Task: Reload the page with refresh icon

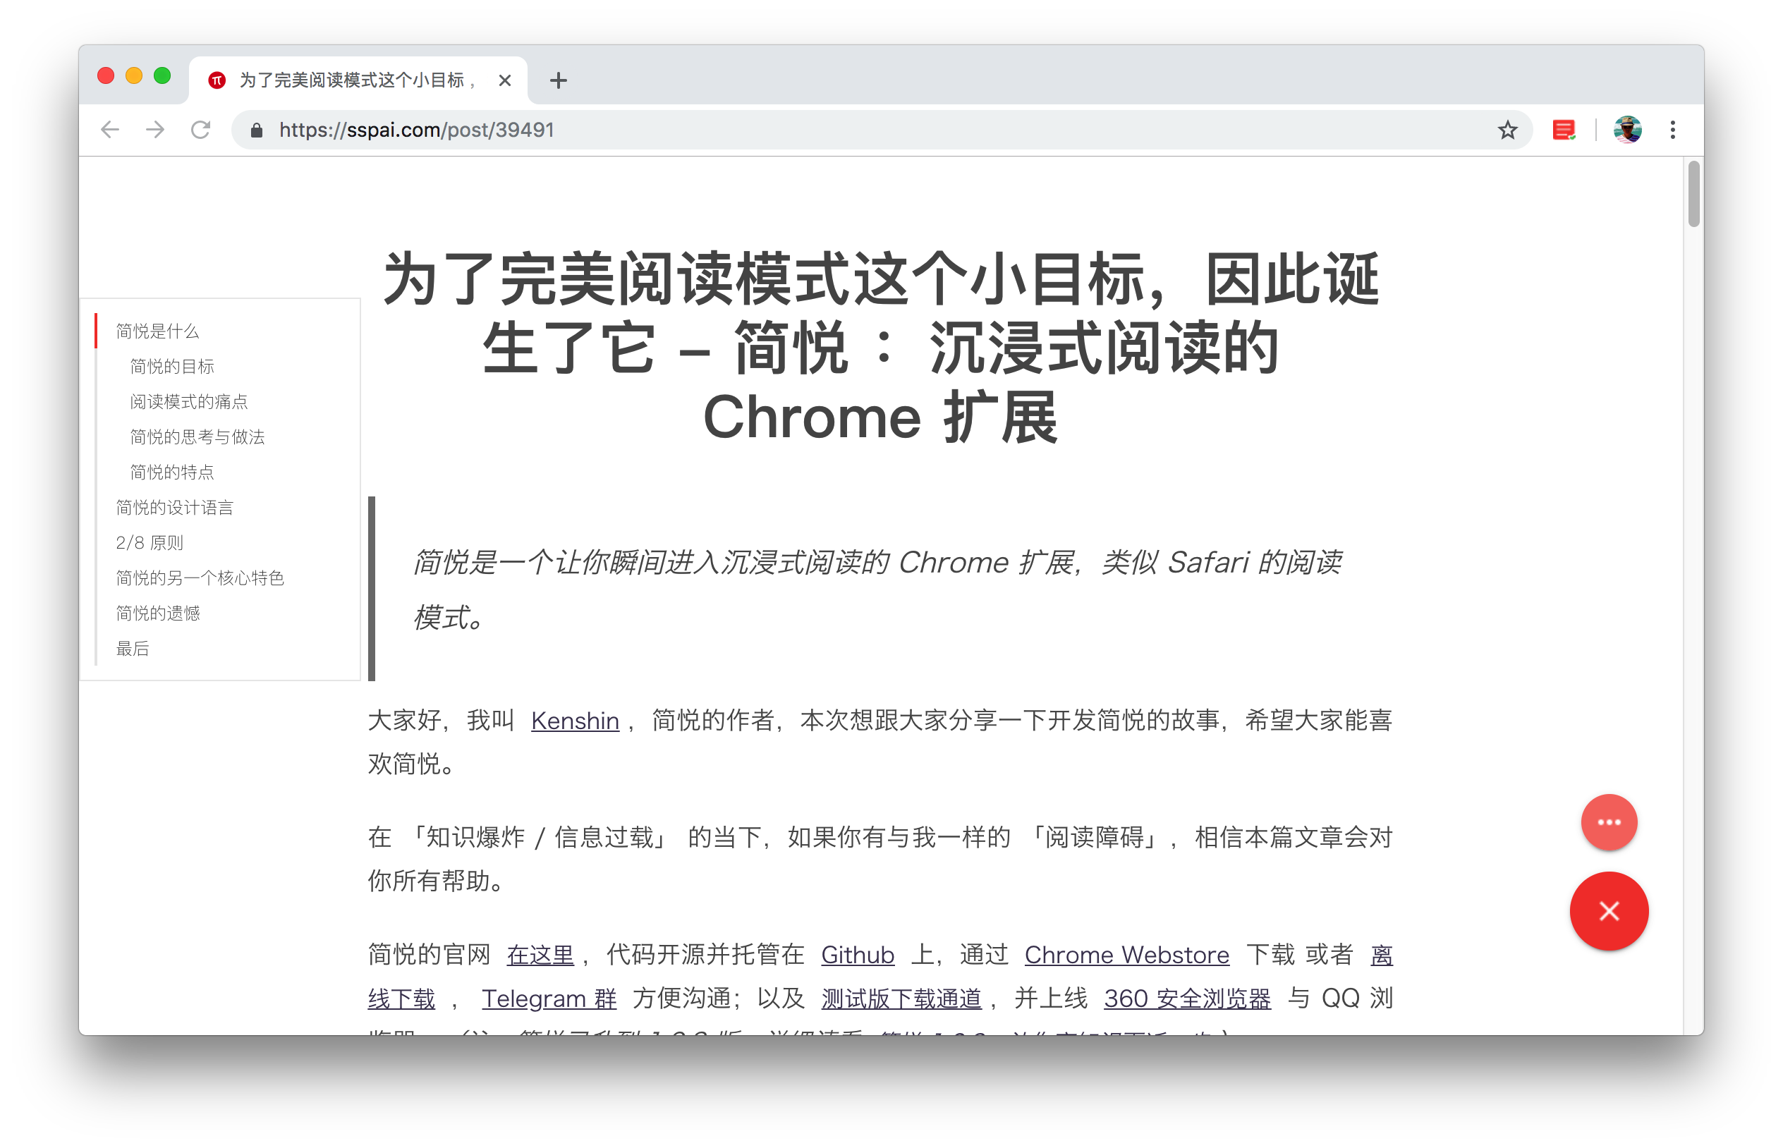Action: pyautogui.click(x=200, y=130)
